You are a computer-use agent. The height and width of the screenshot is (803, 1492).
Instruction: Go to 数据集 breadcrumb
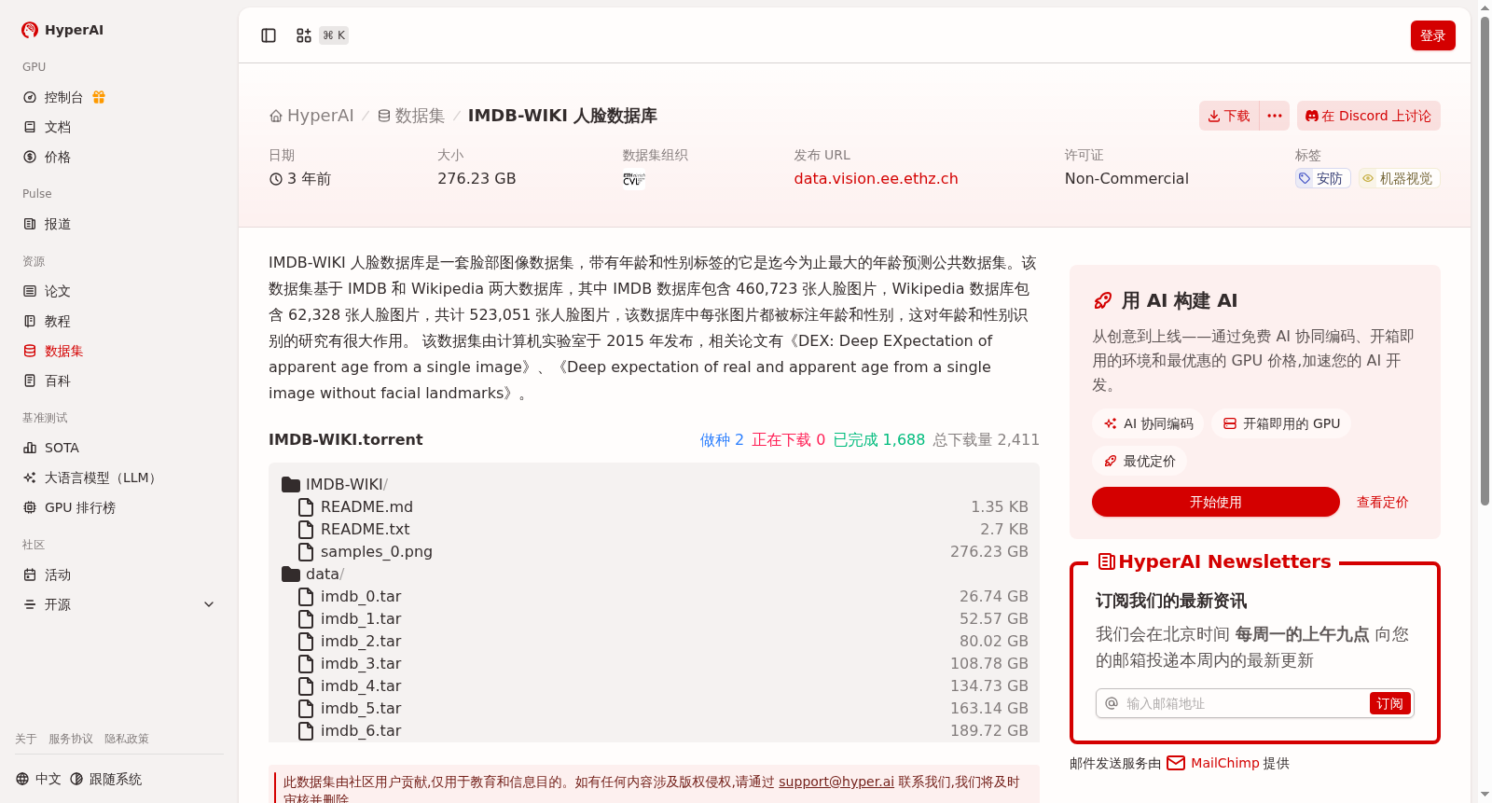[411, 116]
